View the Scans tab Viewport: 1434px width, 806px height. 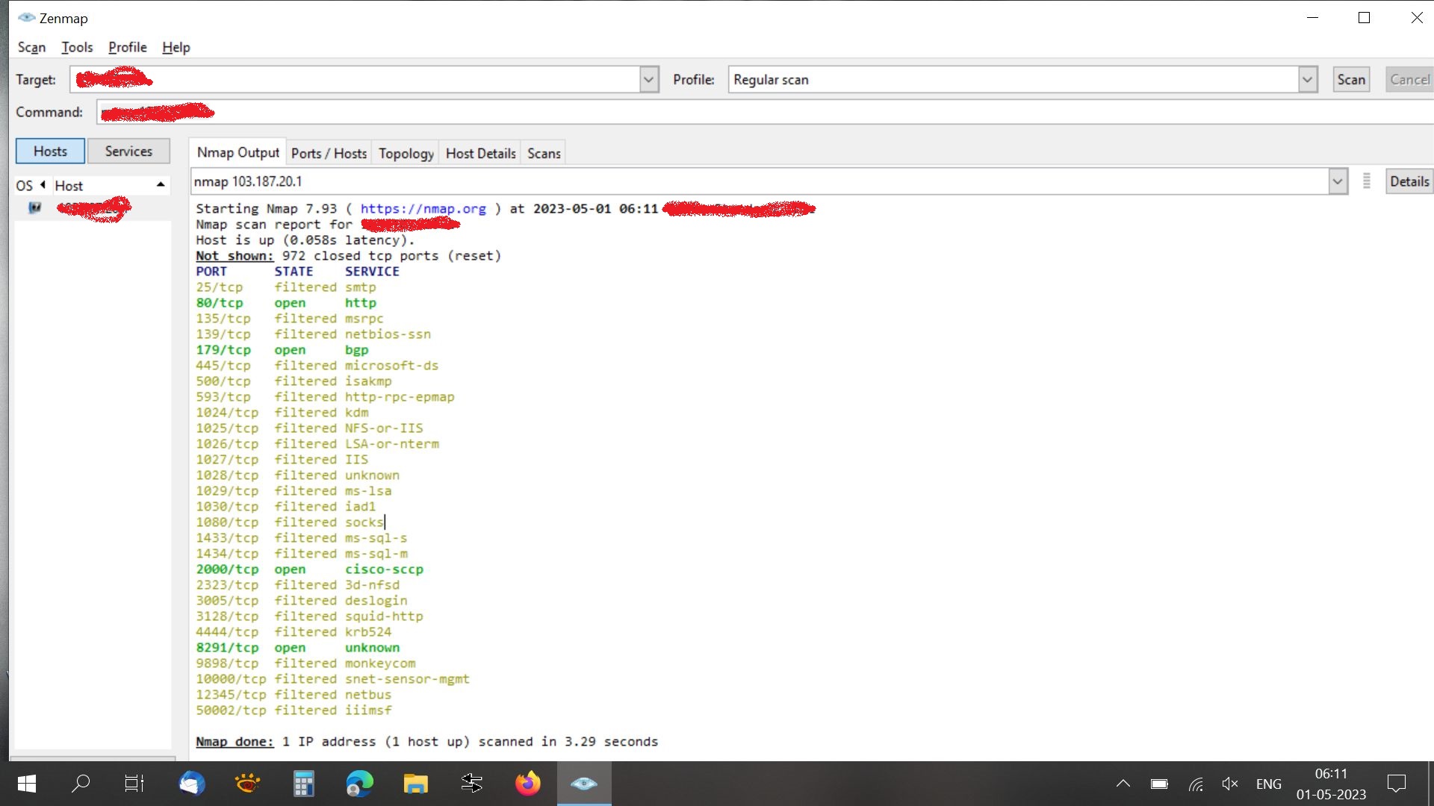point(544,153)
